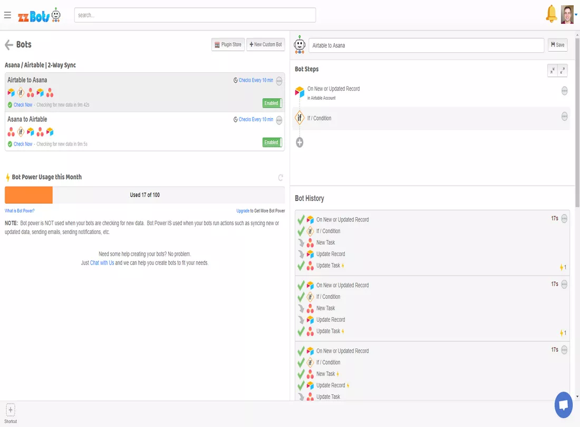Click Update Record in third history run
The image size is (580, 427).
click(x=331, y=385)
